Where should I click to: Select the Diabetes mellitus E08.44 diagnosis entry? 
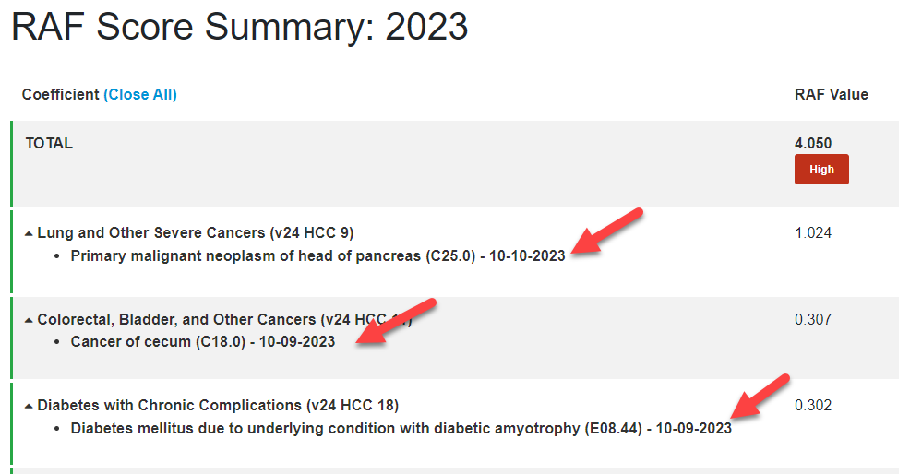(401, 428)
